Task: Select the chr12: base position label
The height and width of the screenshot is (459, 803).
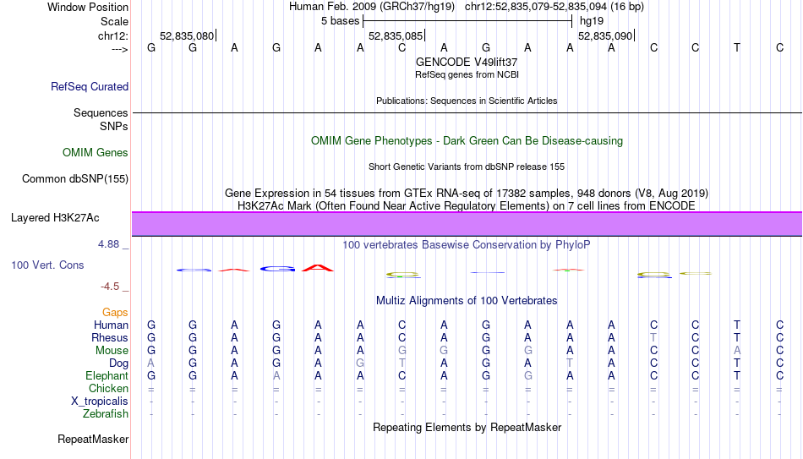Action: [113, 36]
